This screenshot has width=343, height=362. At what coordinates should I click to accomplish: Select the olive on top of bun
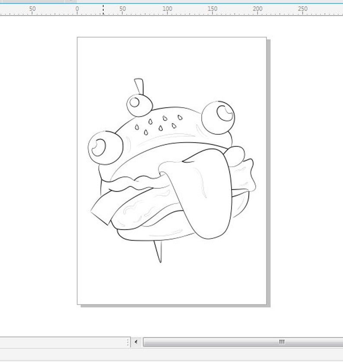140,105
